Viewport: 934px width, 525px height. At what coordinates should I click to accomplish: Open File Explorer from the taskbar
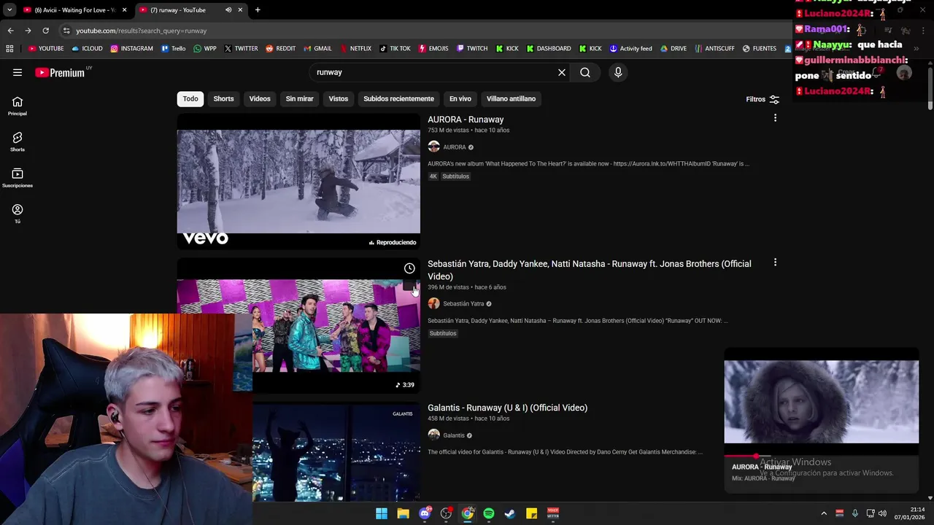click(403, 513)
